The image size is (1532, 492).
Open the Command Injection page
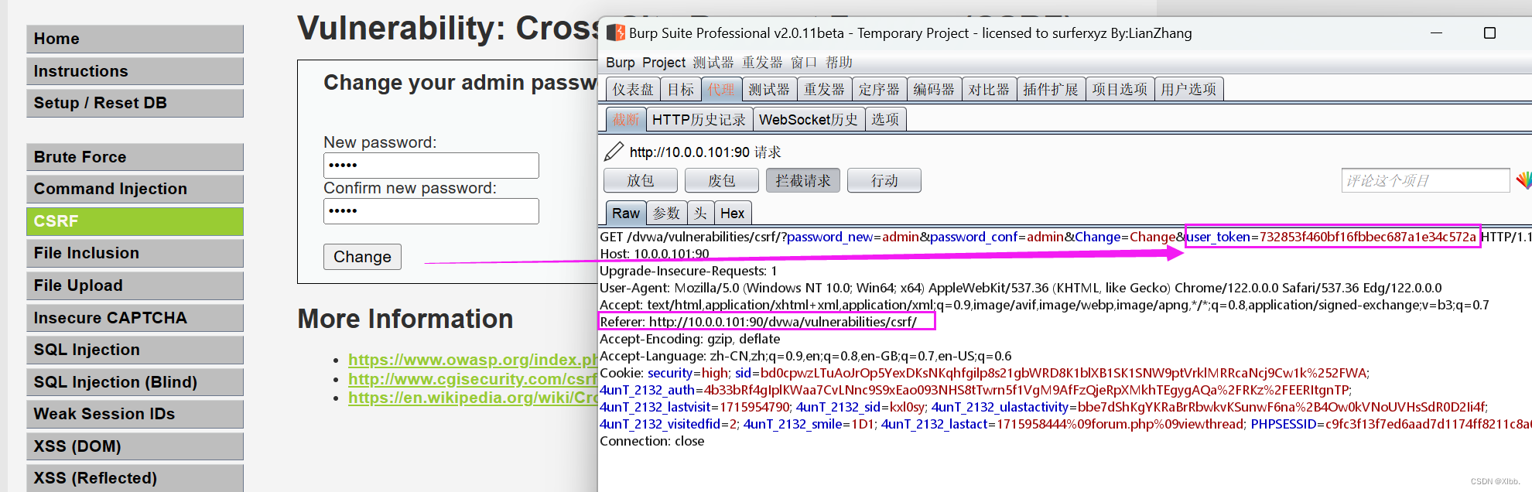[x=135, y=189]
